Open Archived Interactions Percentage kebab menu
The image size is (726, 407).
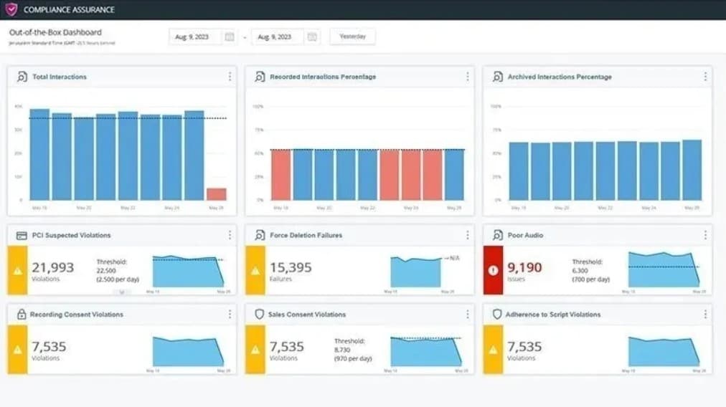coord(705,77)
